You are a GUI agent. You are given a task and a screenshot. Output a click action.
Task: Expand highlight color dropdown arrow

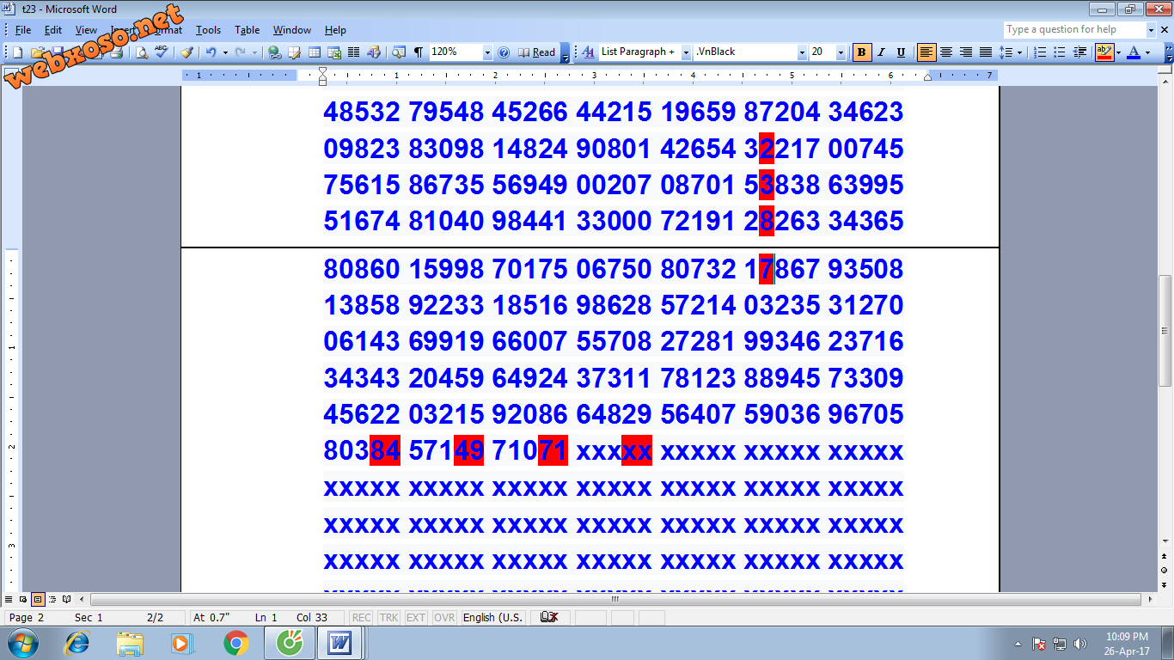click(x=1118, y=52)
